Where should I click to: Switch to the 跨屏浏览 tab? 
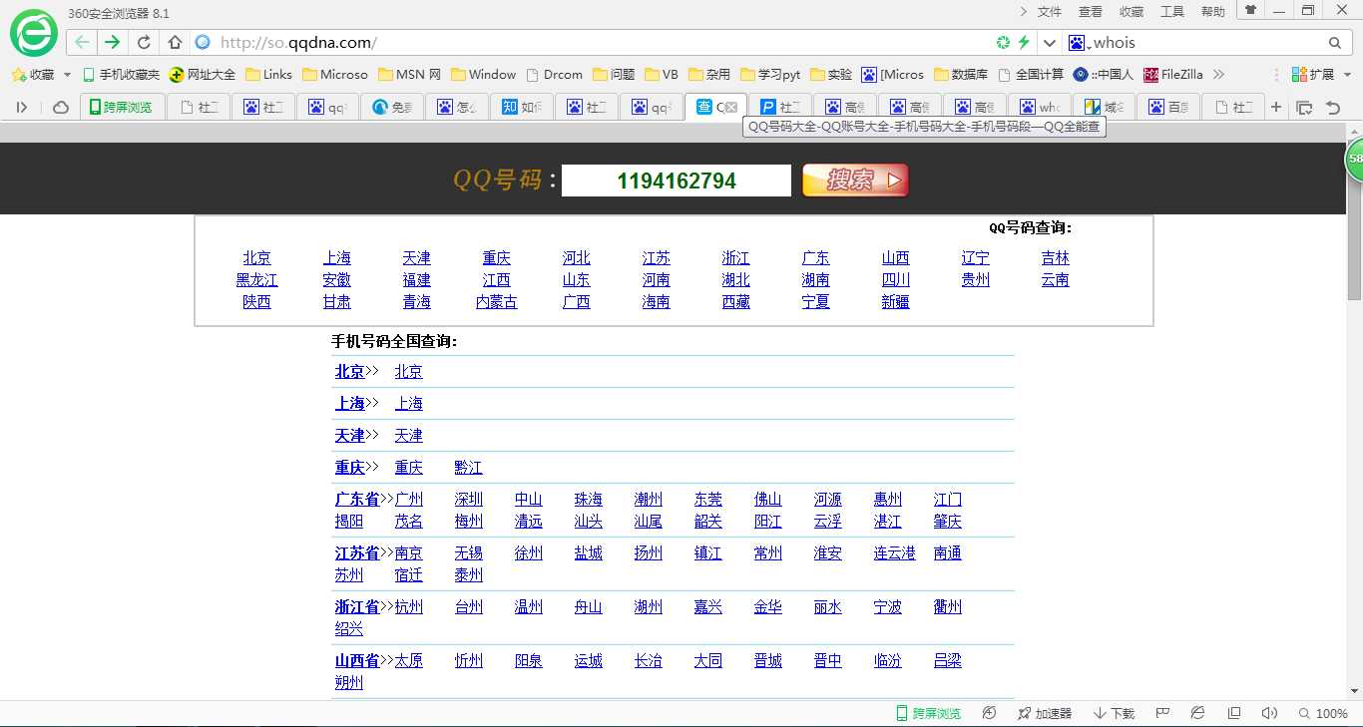coord(121,107)
